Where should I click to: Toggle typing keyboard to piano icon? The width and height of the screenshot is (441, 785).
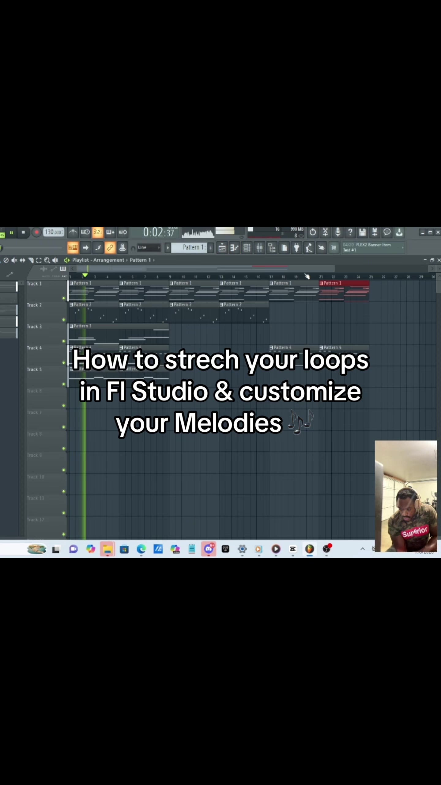point(73,247)
